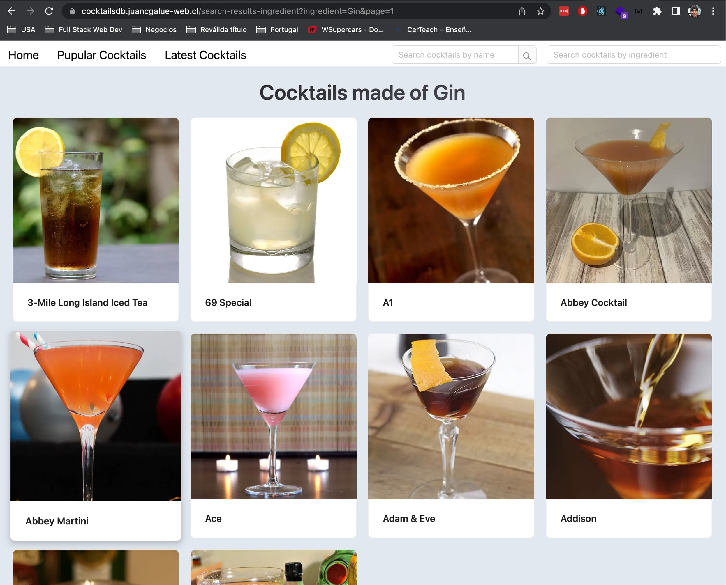
Task: Click the browser forward navigation arrow
Action: point(30,11)
